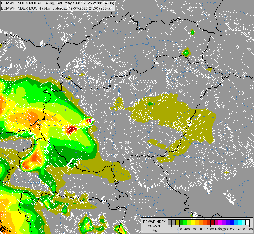Viewport: 254px width, 234px height.
Task: Click the MUCAPE text in the legend
Action: tap(154, 226)
